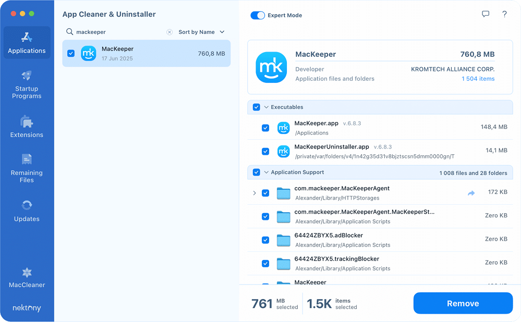521x322 pixels.
Task: Minimize the window with the yellow button
Action: [x=22, y=14]
